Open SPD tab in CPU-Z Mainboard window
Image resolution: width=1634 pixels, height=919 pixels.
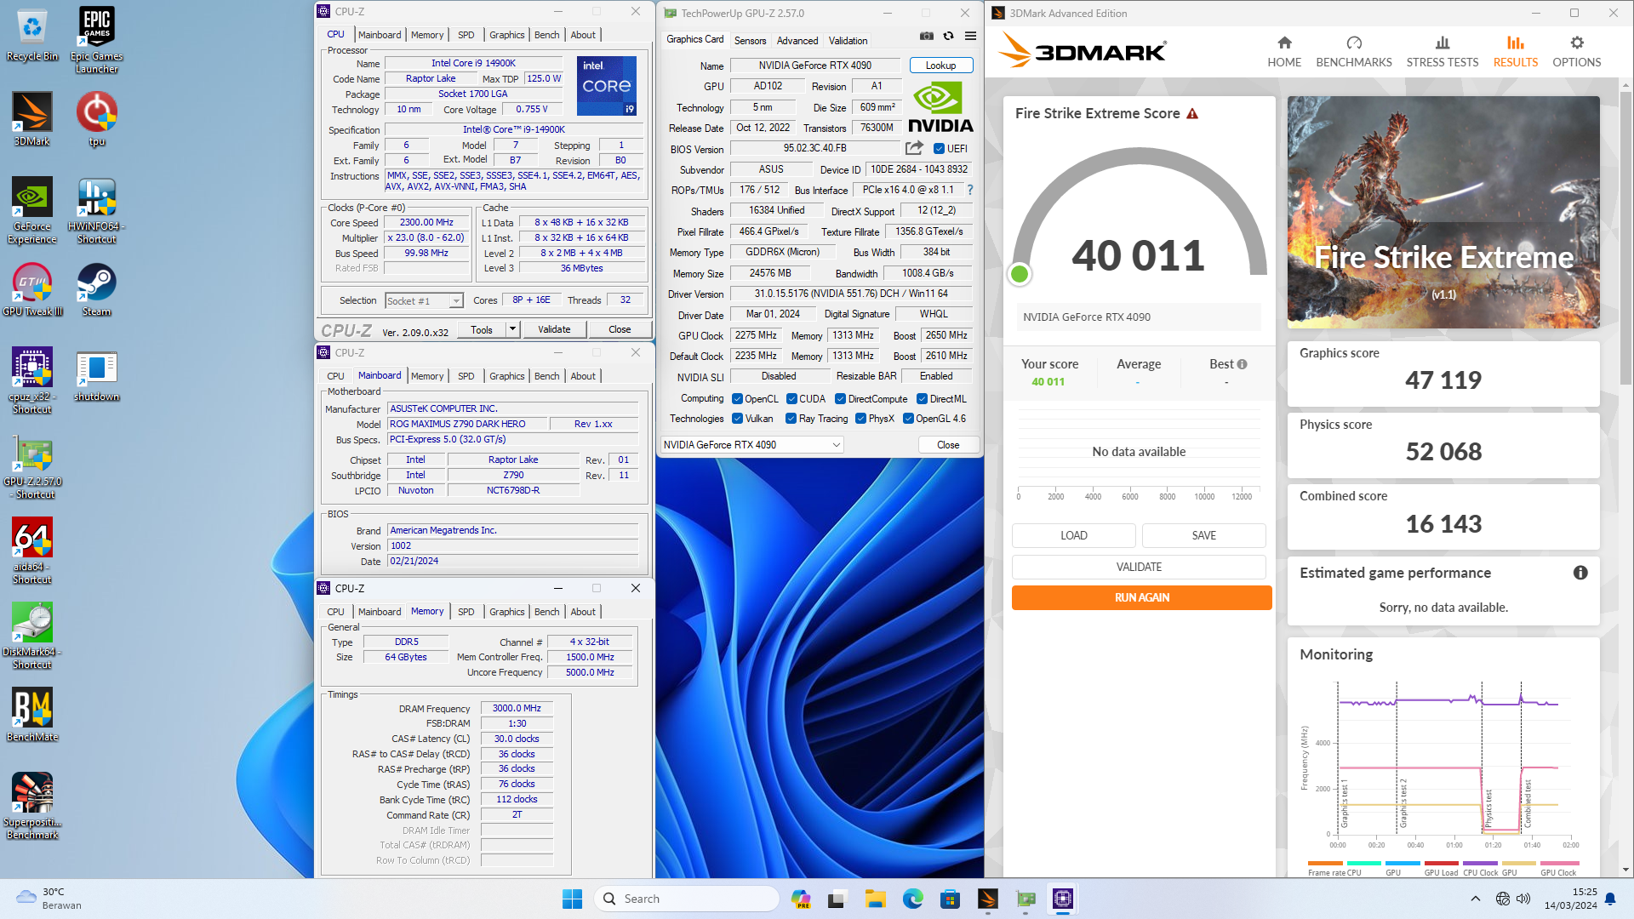(466, 376)
